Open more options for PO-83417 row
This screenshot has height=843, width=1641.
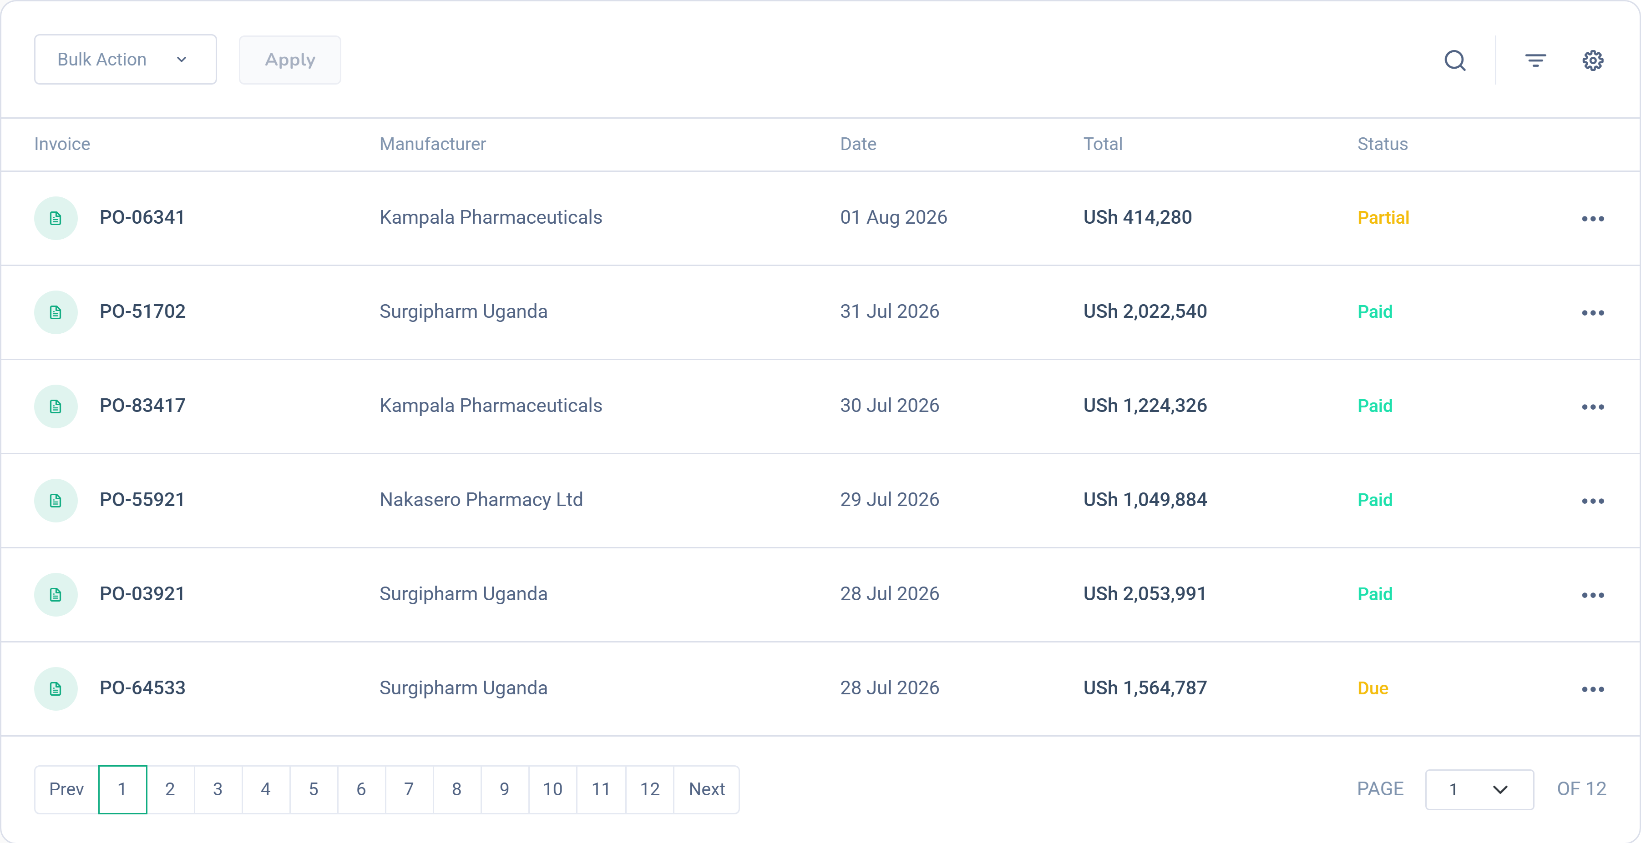[1593, 407]
